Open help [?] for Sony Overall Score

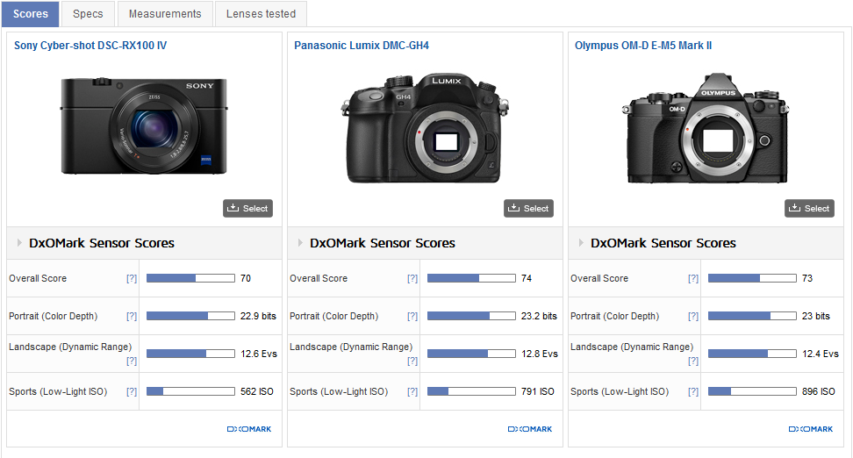click(132, 278)
